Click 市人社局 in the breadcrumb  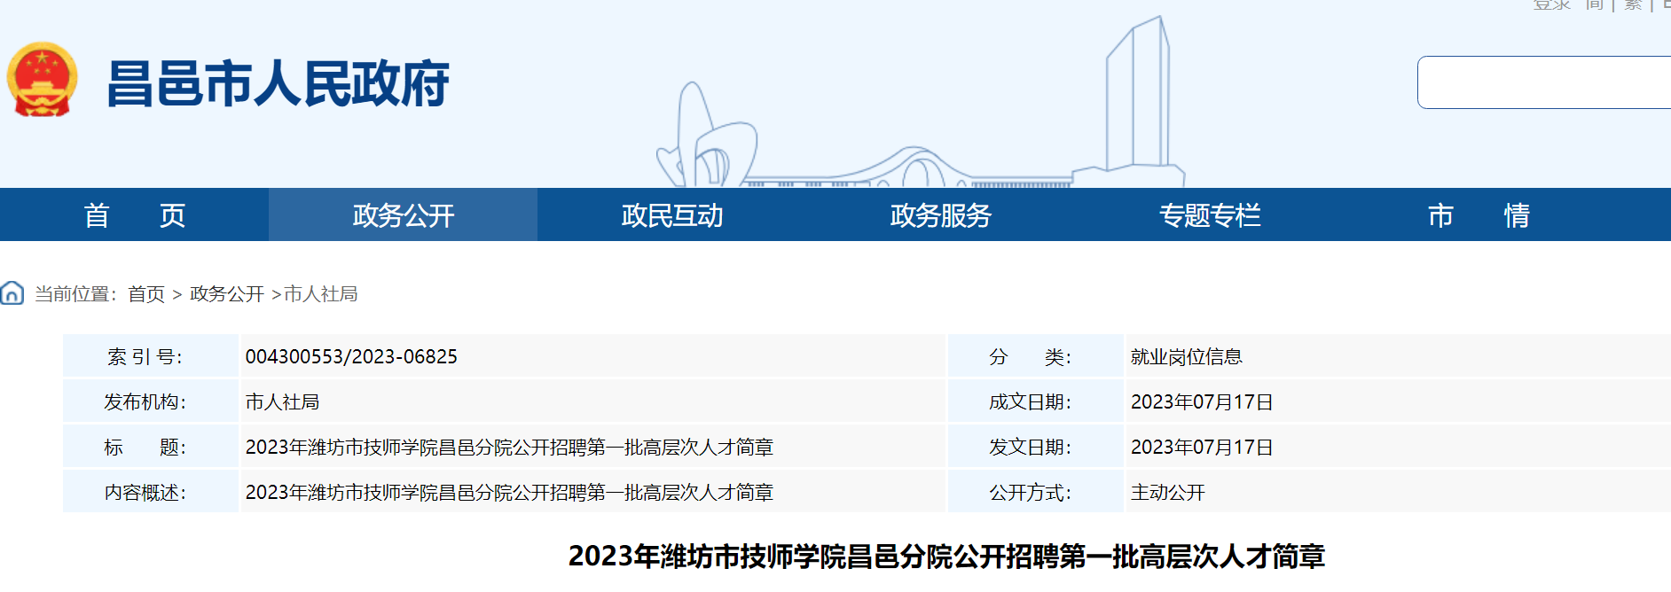click(x=321, y=293)
